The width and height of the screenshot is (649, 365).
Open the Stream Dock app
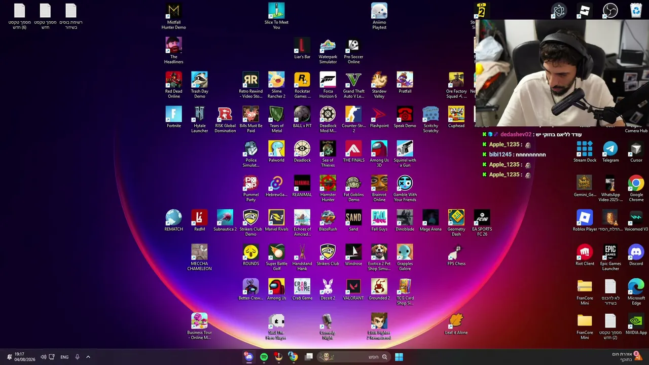coord(585,152)
